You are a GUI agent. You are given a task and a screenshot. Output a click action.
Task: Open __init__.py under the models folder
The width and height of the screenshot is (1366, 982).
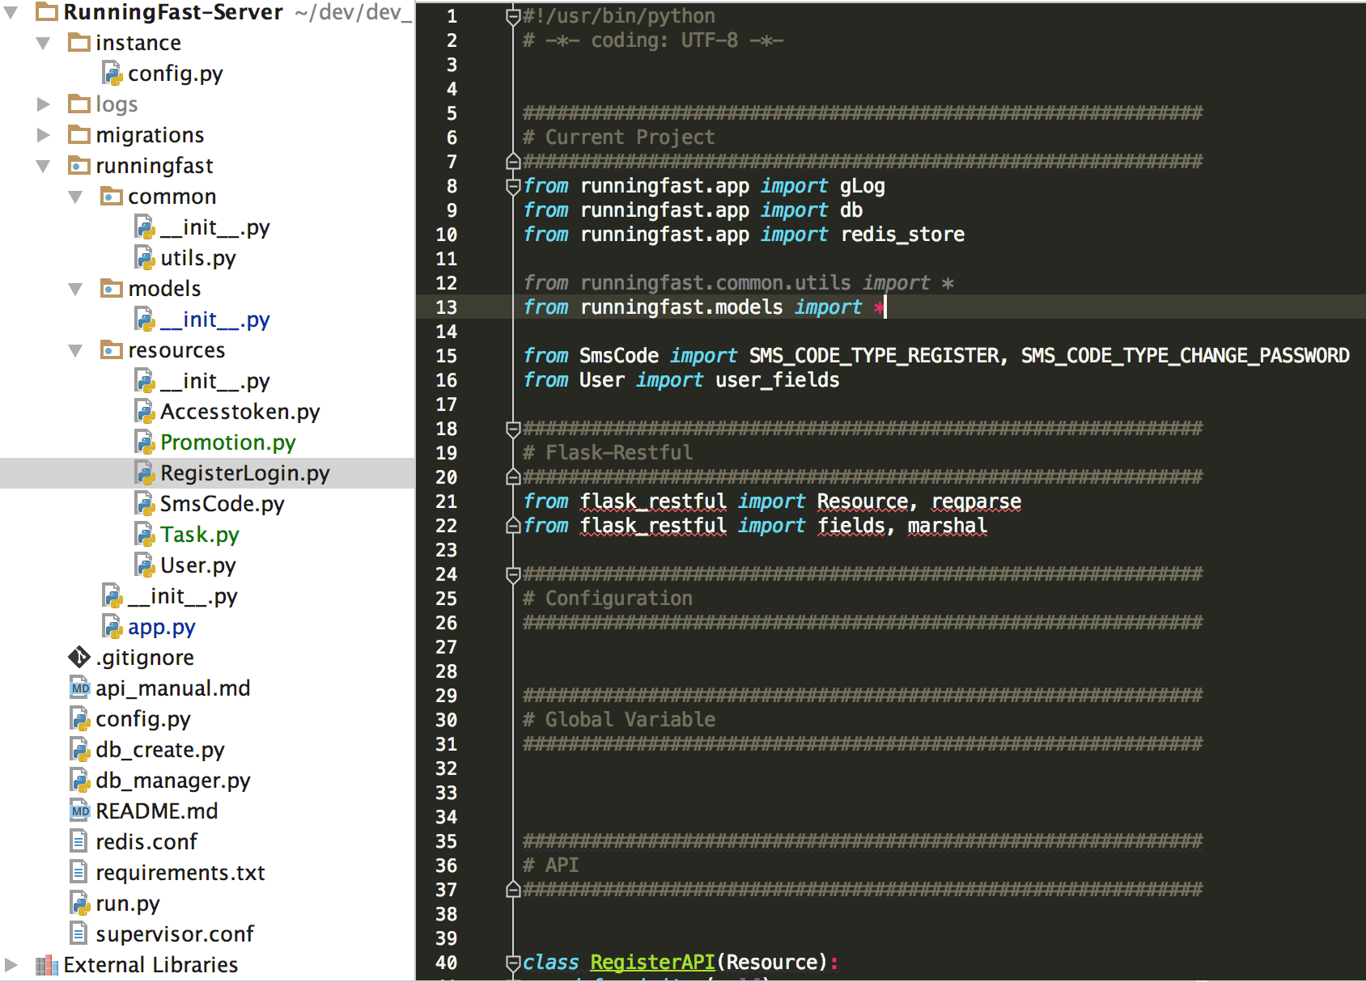point(214,320)
